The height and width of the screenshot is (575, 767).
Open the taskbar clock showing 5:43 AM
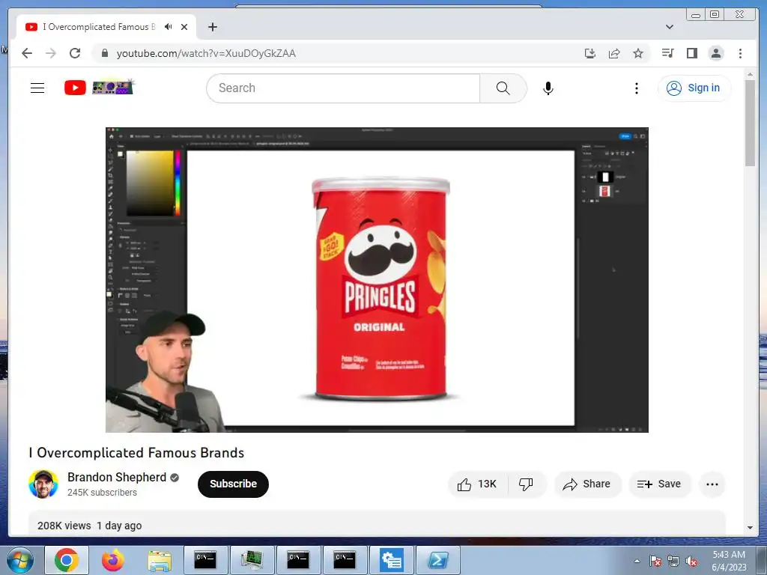coord(729,561)
